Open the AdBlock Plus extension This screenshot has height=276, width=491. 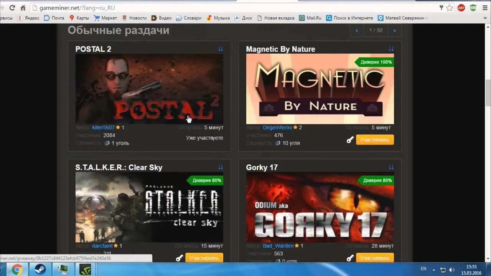point(462,8)
